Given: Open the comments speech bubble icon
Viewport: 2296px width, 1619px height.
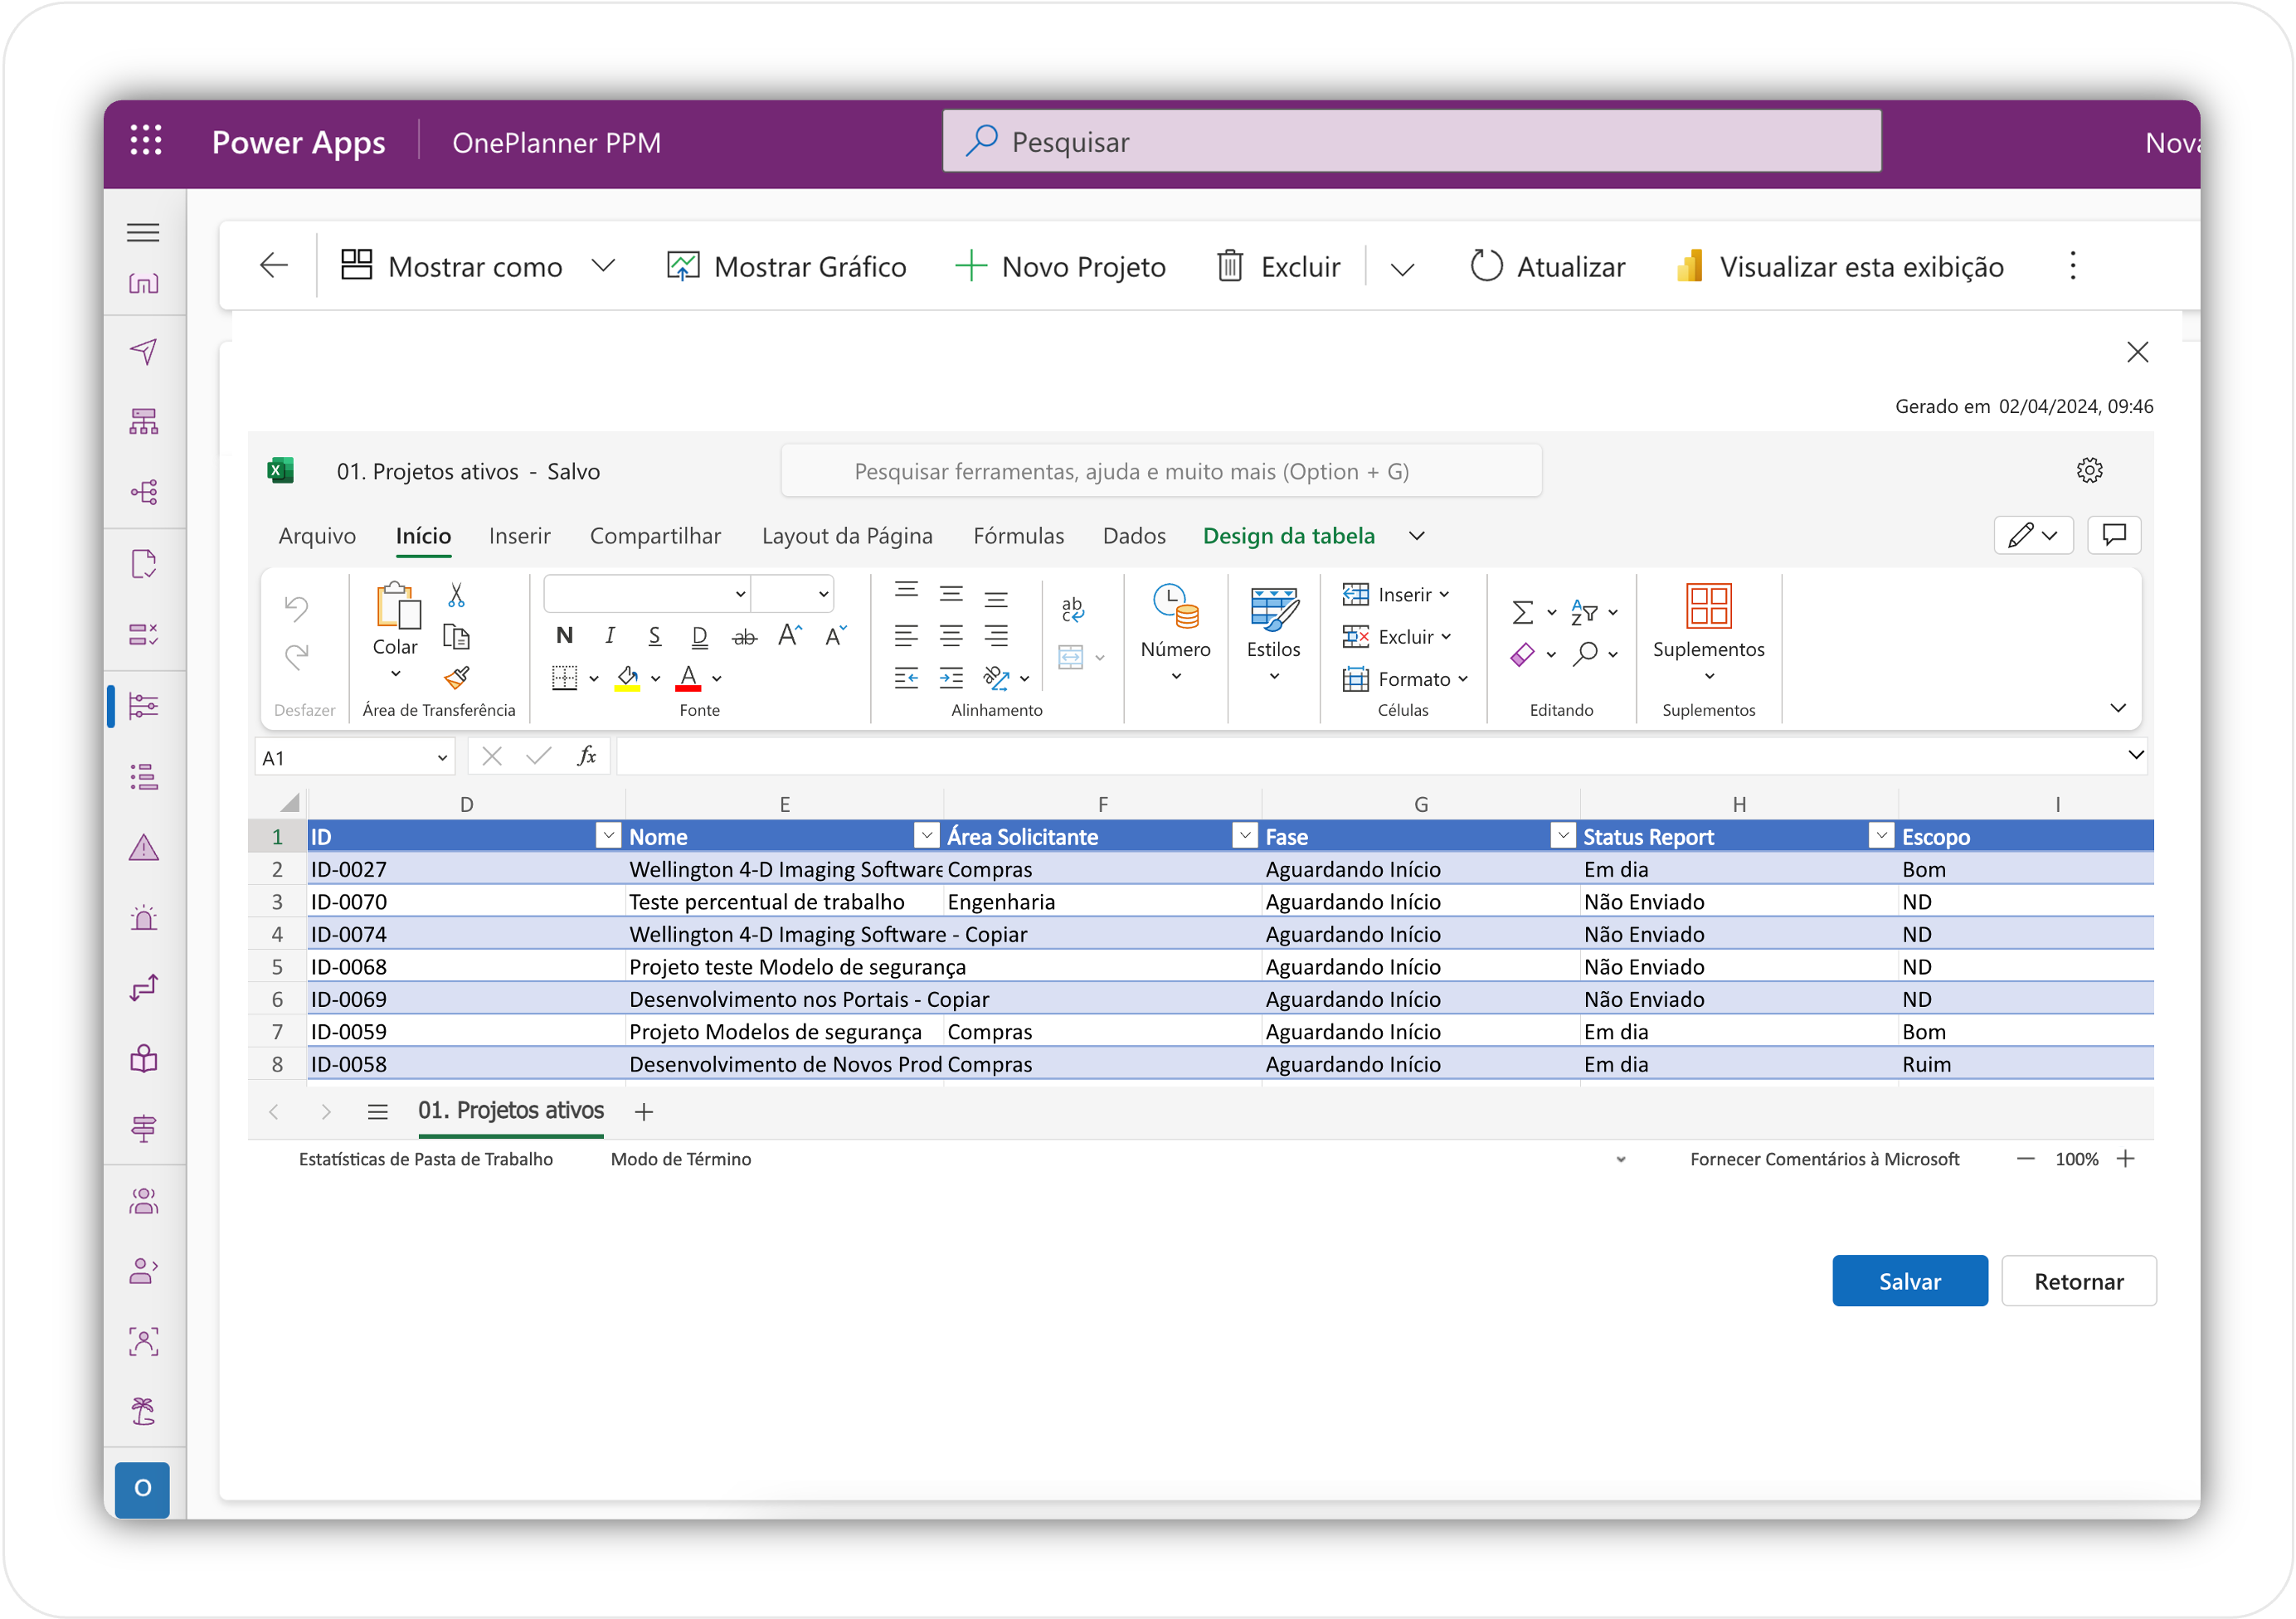Looking at the screenshot, I should [x=2113, y=535].
